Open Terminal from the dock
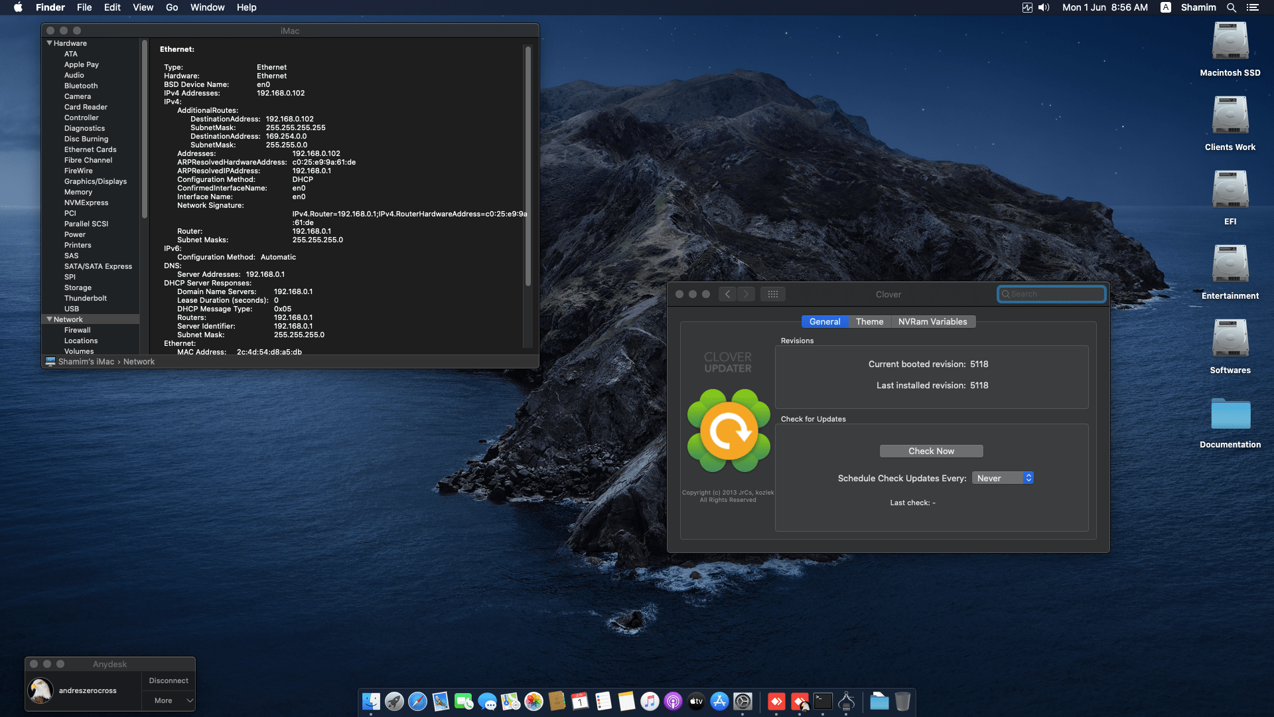1274x717 pixels. pyautogui.click(x=823, y=701)
